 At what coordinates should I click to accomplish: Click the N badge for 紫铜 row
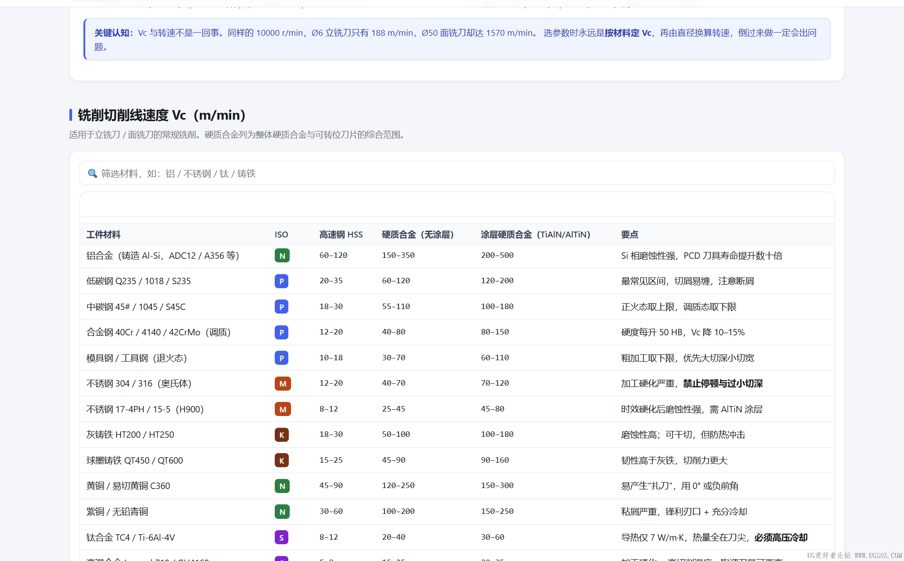[x=282, y=512]
